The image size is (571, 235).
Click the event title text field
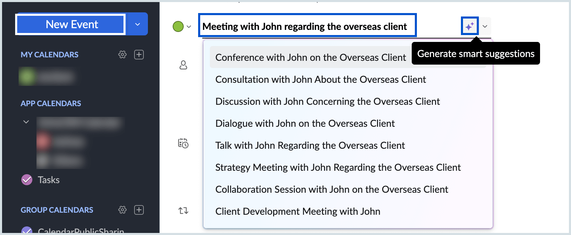pos(307,26)
